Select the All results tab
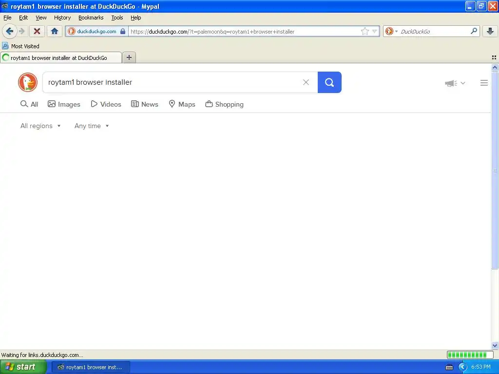This screenshot has height=374, width=499. click(x=29, y=104)
